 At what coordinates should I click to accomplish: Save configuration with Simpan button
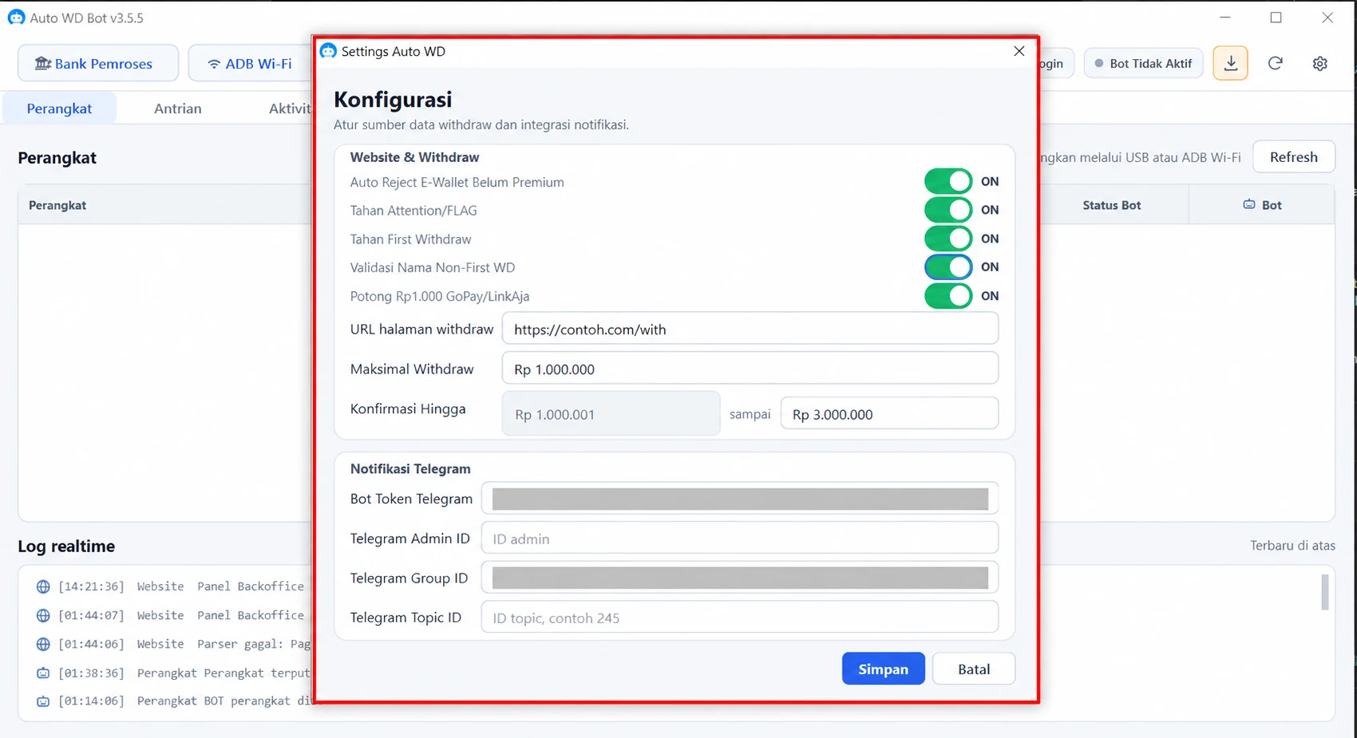pos(883,669)
